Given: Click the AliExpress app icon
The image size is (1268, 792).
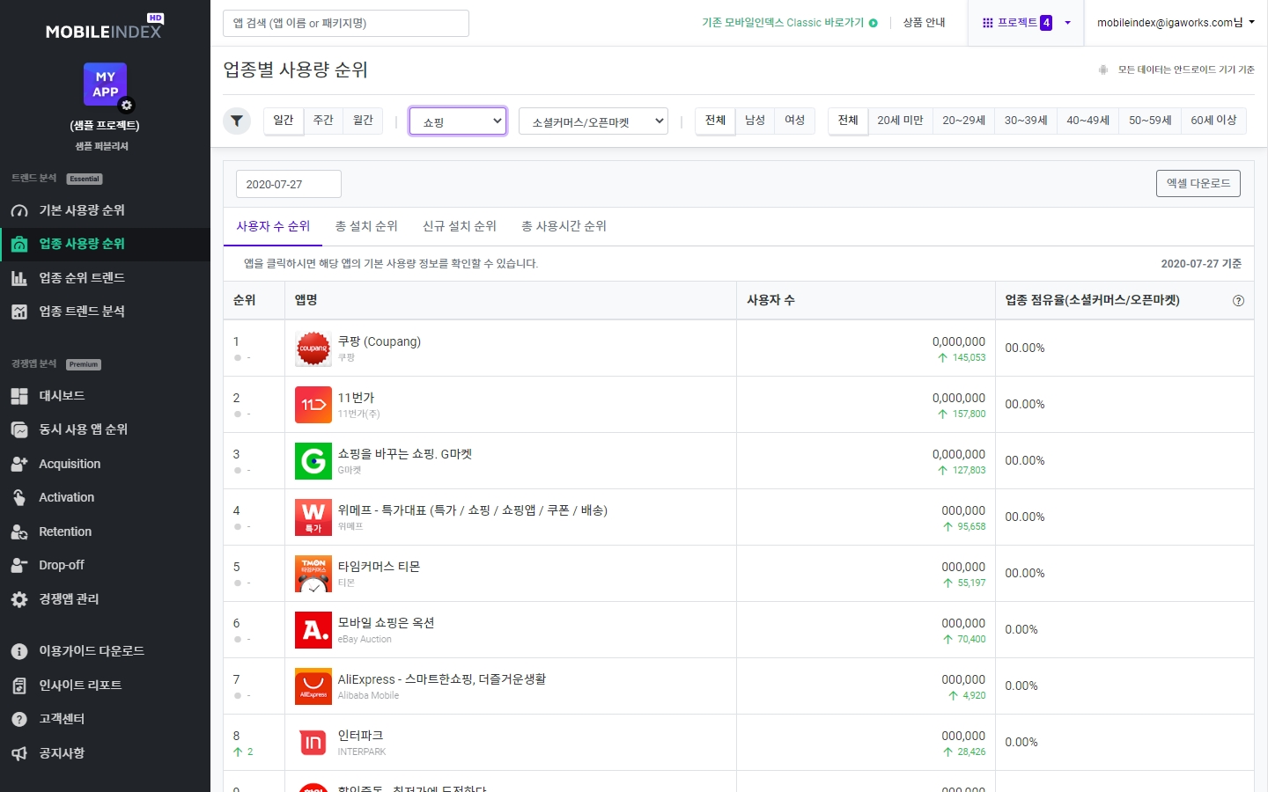Looking at the screenshot, I should pyautogui.click(x=313, y=686).
